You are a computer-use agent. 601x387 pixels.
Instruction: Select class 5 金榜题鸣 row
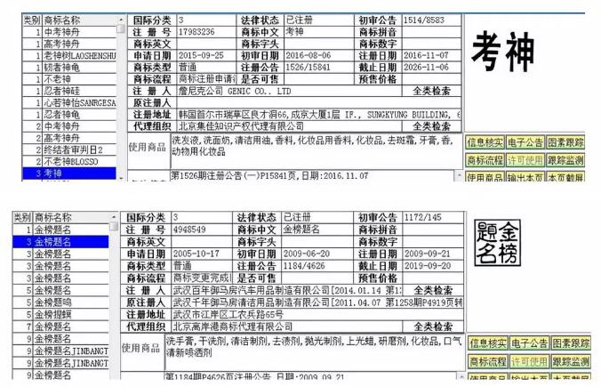(x=61, y=302)
